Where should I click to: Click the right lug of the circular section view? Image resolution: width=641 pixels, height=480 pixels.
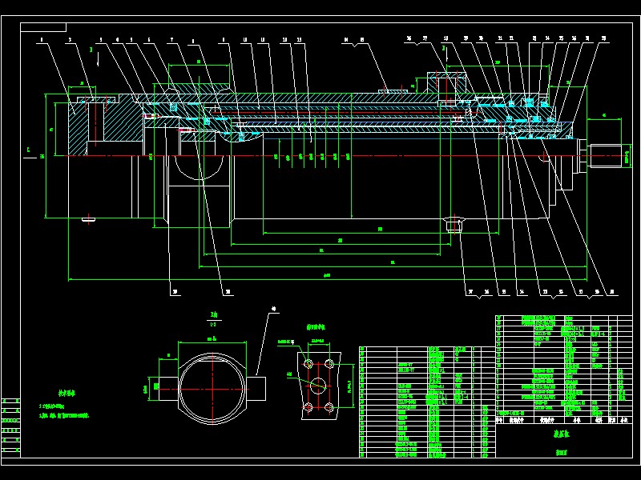click(x=260, y=389)
